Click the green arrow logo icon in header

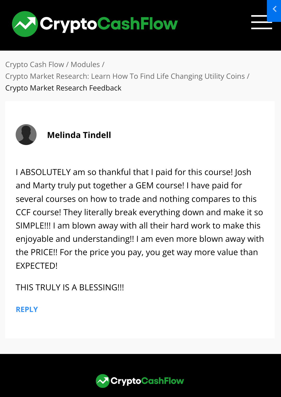pos(25,24)
